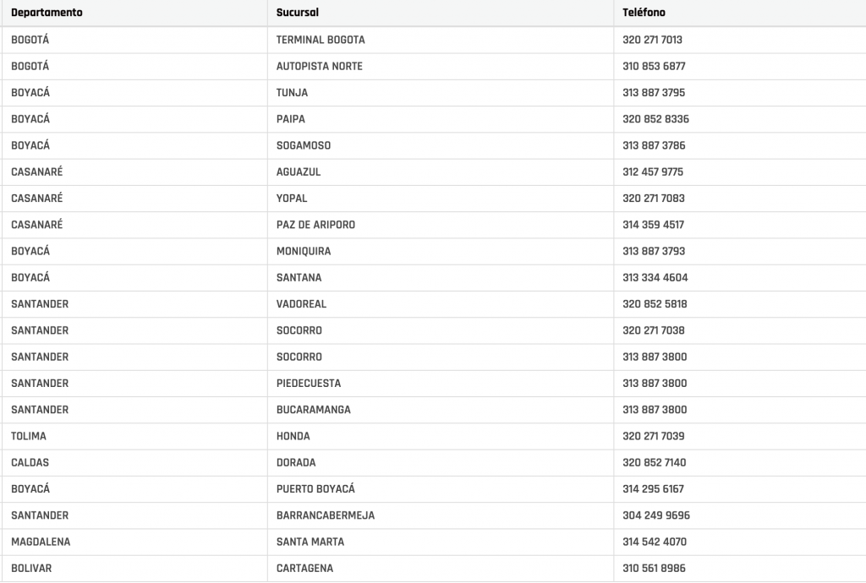Viewport: 866px width, 583px height.
Task: Click the BUCARAMANGA branch name
Action: click(313, 410)
